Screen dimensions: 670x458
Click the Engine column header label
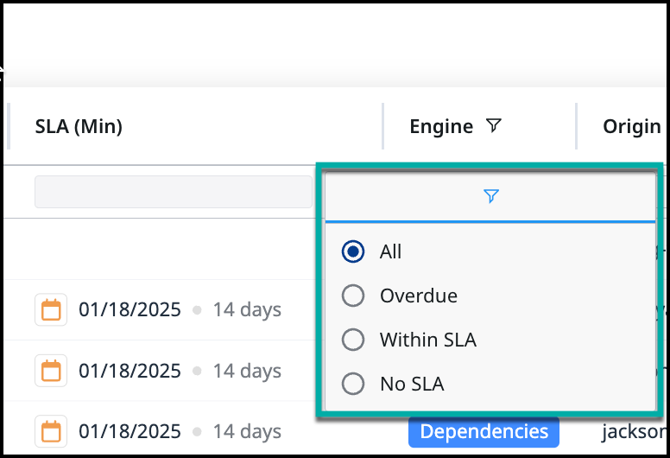[x=441, y=127]
